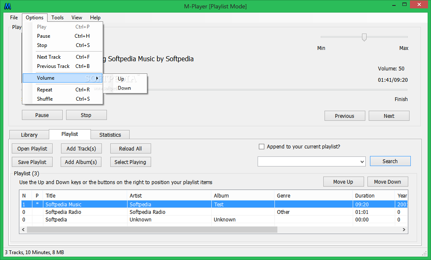Switch to the Library tab
The height and width of the screenshot is (260, 431).
[x=29, y=135]
